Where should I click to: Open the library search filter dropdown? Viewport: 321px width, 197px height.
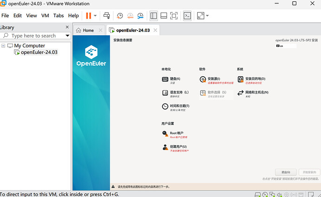coord(67,36)
